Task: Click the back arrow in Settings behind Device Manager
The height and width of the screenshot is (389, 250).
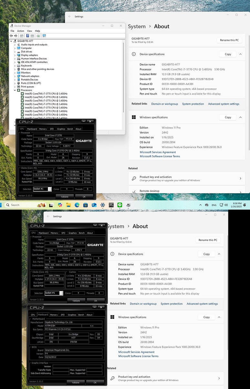Action: click(x=70, y=17)
